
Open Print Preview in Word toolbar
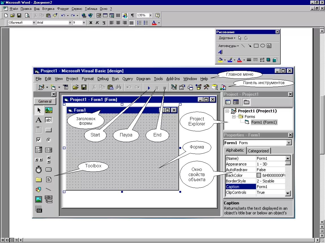tap(27, 15)
